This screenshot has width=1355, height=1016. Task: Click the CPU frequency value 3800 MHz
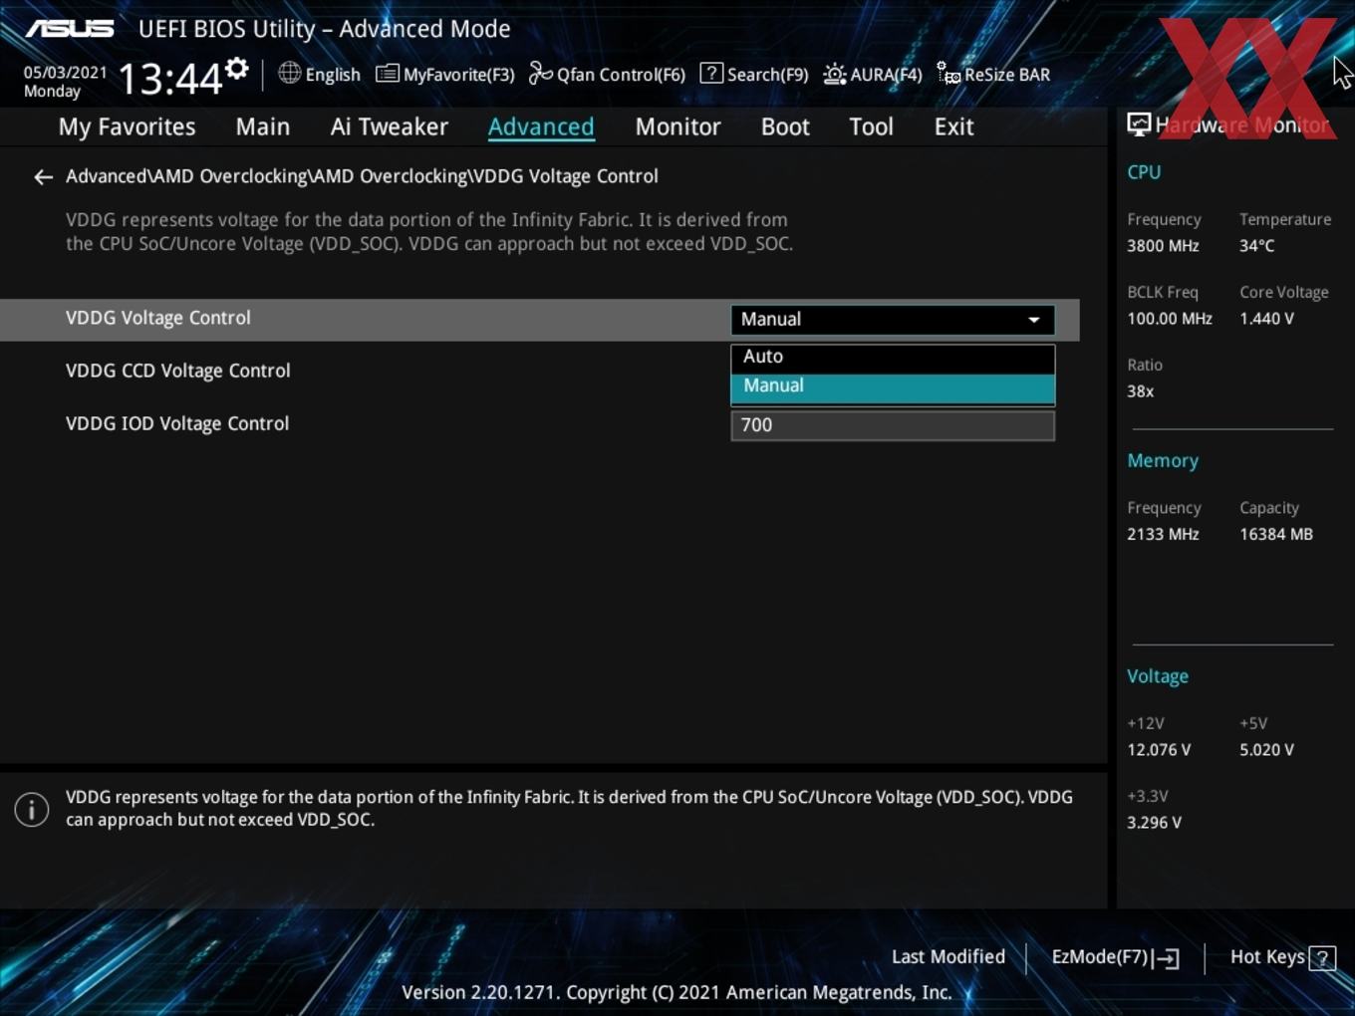pyautogui.click(x=1163, y=246)
